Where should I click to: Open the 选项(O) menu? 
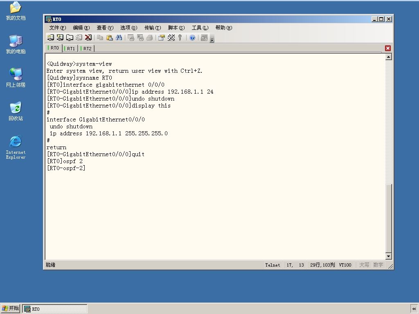[128, 28]
